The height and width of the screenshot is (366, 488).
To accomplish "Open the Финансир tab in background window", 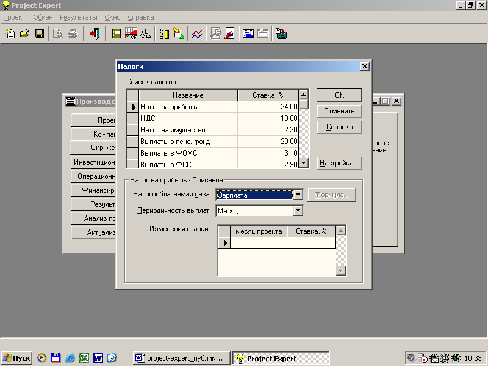I will click(93, 190).
